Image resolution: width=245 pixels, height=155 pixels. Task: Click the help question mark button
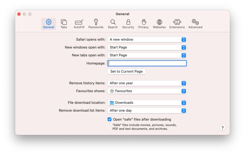click(223, 128)
